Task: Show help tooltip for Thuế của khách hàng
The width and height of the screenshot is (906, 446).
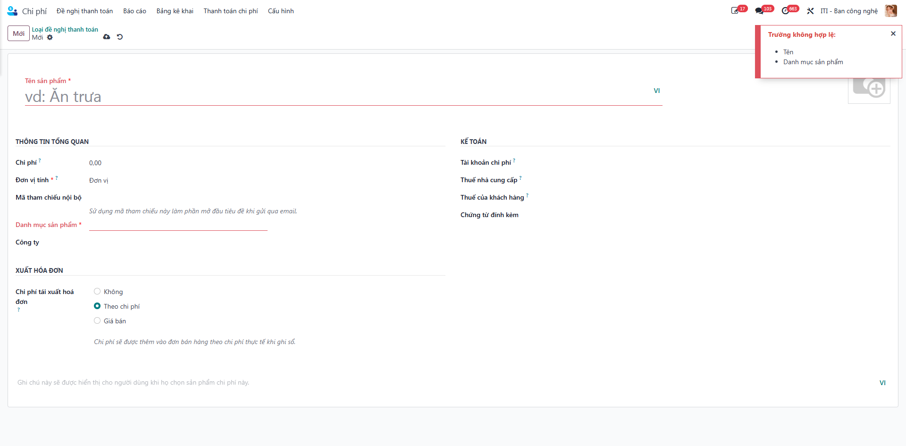Action: click(x=527, y=195)
